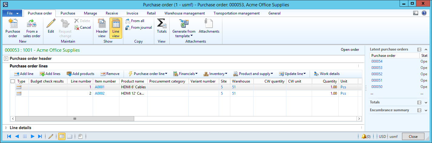Click the Totals sigma icon in ribbon
The width and height of the screenshot is (432, 143).
point(162,24)
